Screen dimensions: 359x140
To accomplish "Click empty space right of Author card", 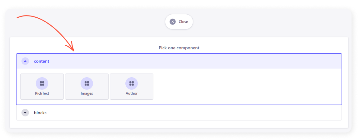I will pyautogui.click(x=243, y=87).
